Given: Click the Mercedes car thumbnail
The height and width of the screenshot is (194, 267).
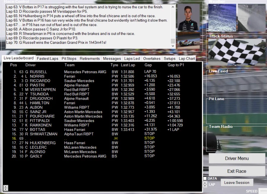Looking at the screenshot, I should pyautogui.click(x=188, y=41).
